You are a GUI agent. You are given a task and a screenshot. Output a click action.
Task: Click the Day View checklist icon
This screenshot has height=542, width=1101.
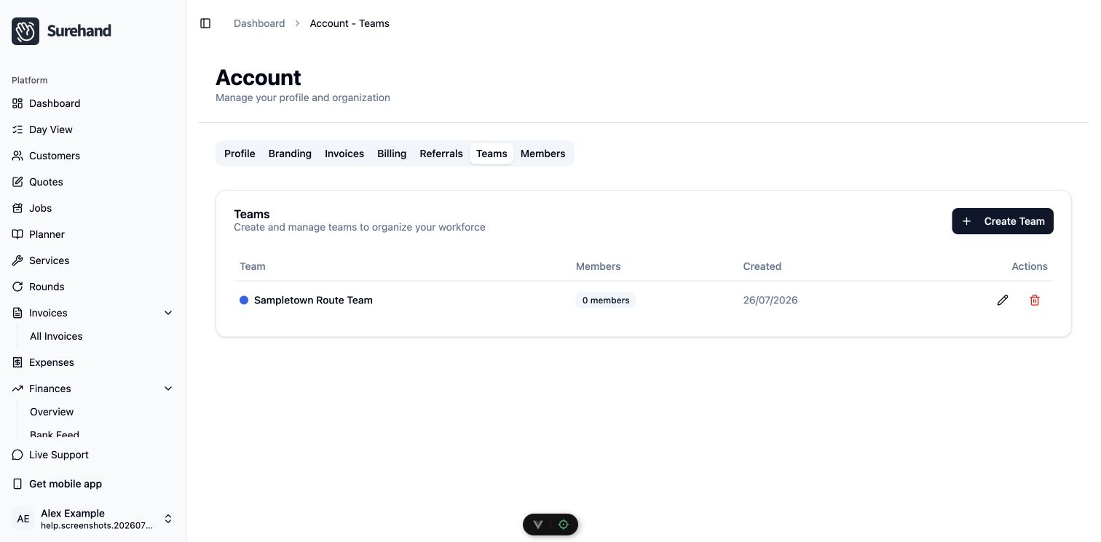[x=17, y=129]
